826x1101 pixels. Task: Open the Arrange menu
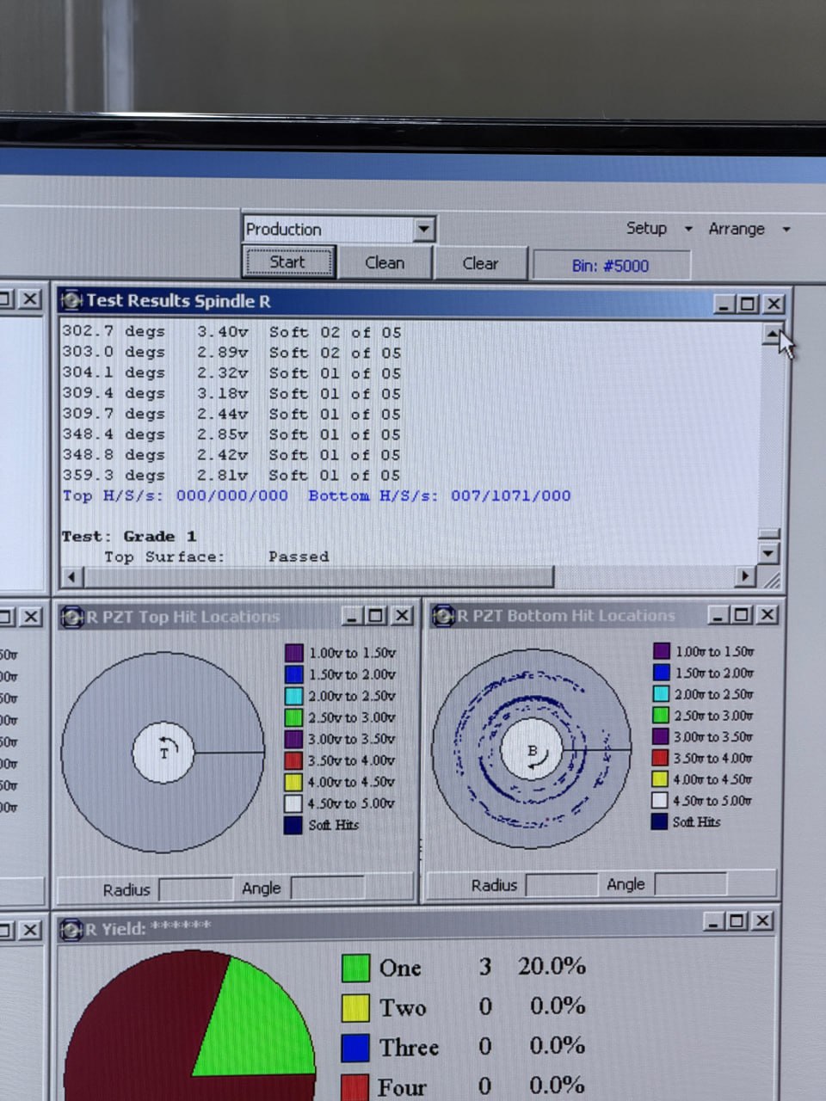click(x=748, y=229)
